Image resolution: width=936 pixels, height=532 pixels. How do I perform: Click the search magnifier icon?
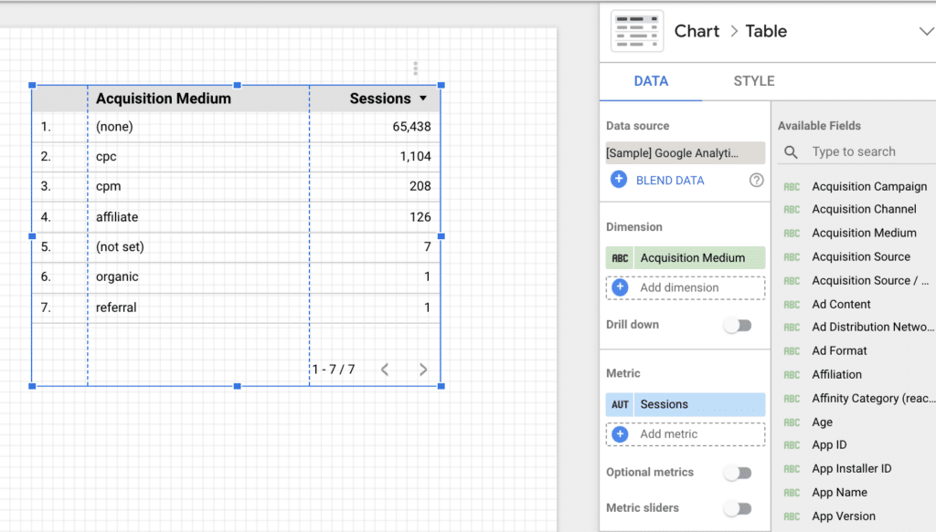pos(792,152)
